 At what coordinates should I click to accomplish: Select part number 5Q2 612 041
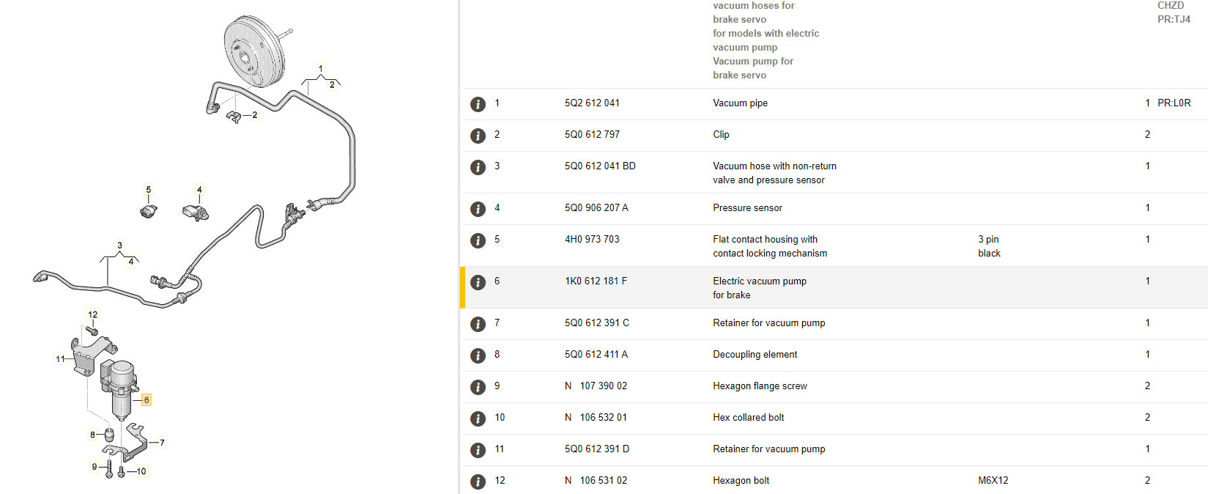click(592, 103)
